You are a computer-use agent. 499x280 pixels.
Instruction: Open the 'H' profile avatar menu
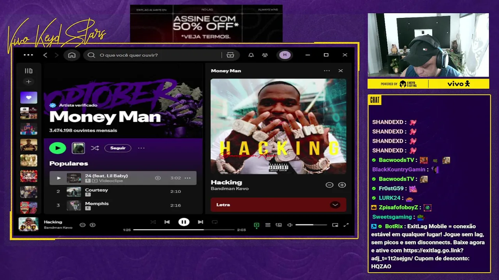(x=285, y=55)
